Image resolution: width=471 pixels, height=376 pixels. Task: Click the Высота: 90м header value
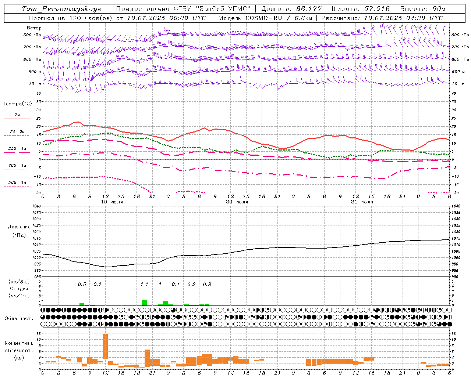423,9
